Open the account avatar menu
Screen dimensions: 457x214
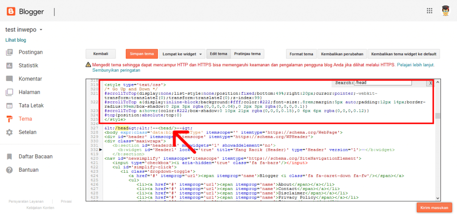pyautogui.click(x=445, y=11)
